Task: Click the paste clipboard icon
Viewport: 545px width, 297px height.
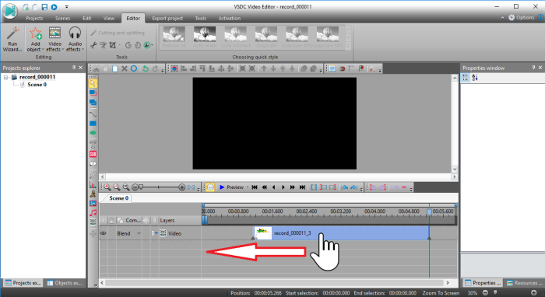Action: pyautogui.click(x=114, y=68)
